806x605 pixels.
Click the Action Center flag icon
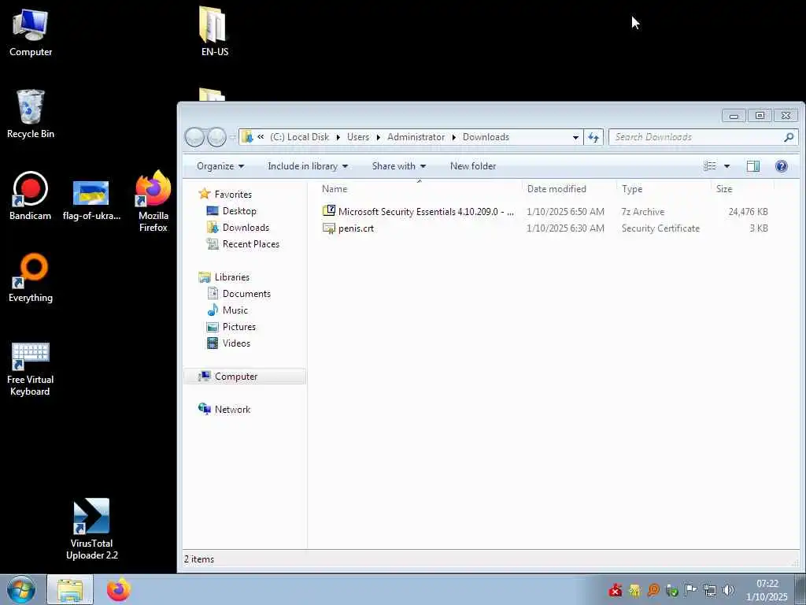click(x=691, y=589)
